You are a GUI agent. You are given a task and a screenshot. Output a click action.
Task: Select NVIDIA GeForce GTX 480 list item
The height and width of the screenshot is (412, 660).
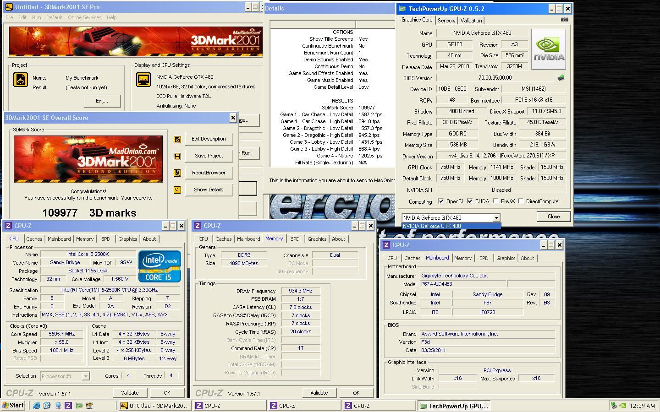pyautogui.click(x=451, y=226)
